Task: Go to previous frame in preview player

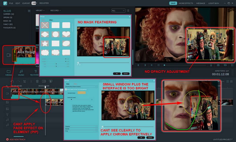Action: click(138, 65)
